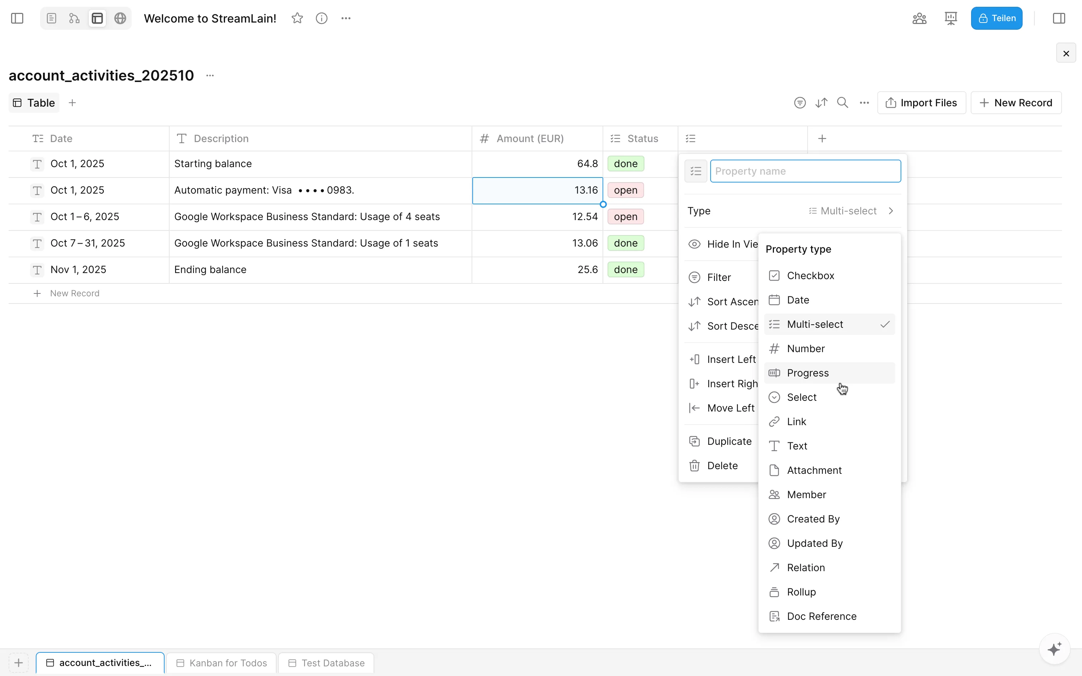Screen dimensions: 1082x676
Task: Select Date property type
Action: coord(829,300)
